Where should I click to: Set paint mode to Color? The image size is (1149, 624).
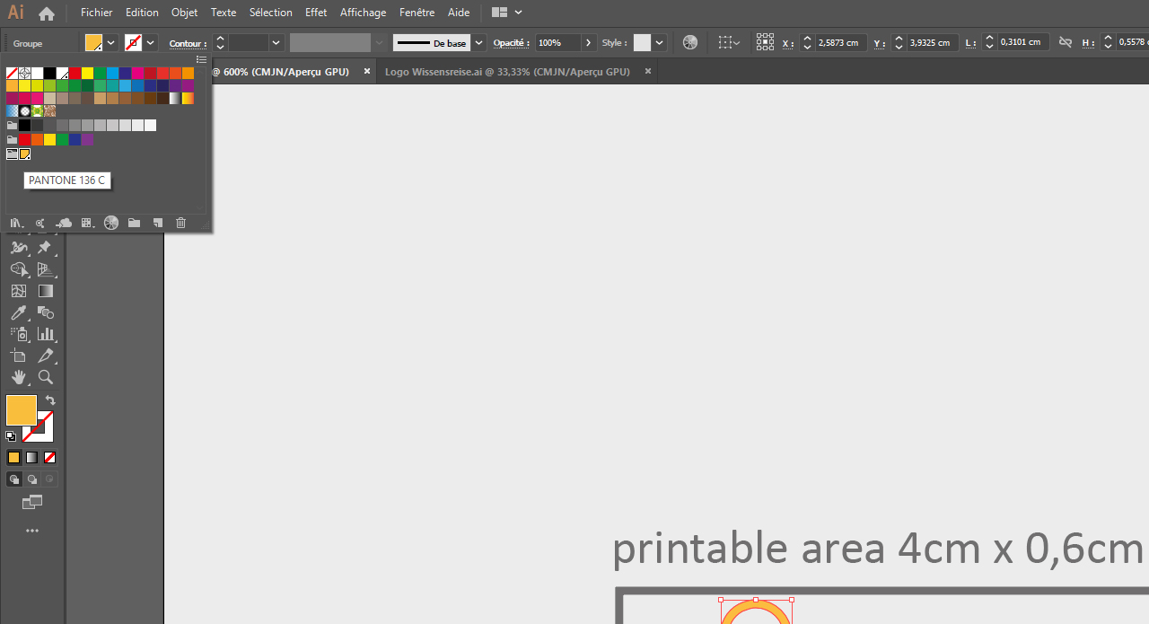coord(14,457)
